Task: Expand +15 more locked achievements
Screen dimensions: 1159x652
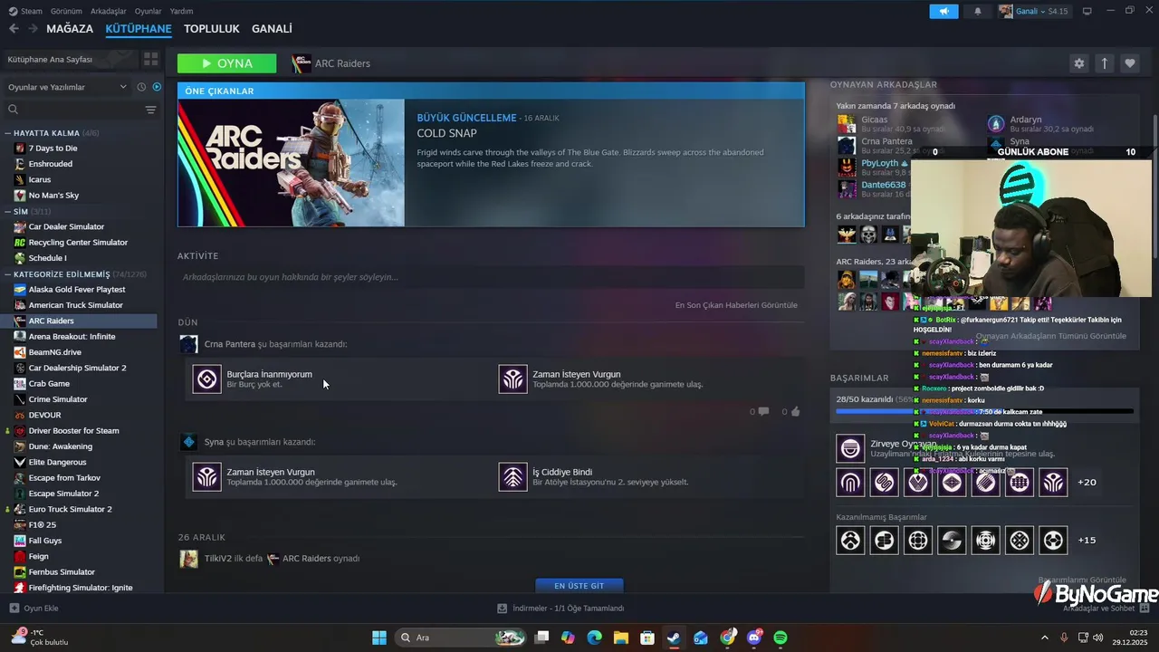Action: tap(1087, 540)
